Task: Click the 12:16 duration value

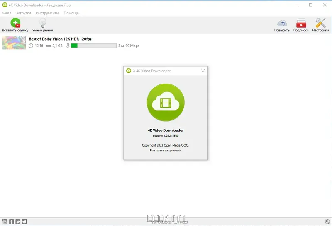Action: (39, 46)
